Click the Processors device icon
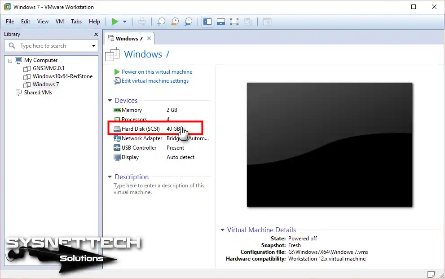 coord(118,119)
